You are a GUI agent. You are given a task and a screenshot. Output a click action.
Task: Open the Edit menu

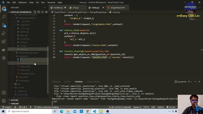14,3
